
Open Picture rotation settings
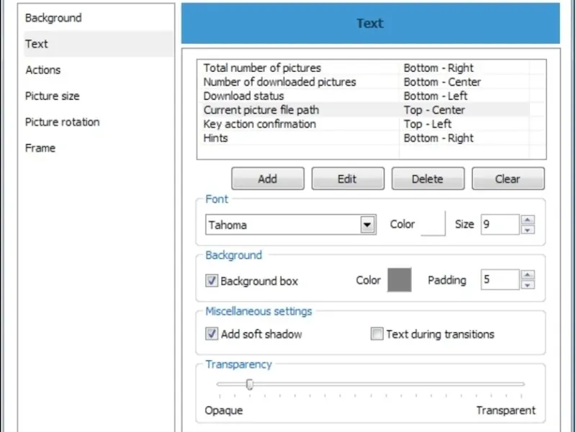[62, 122]
